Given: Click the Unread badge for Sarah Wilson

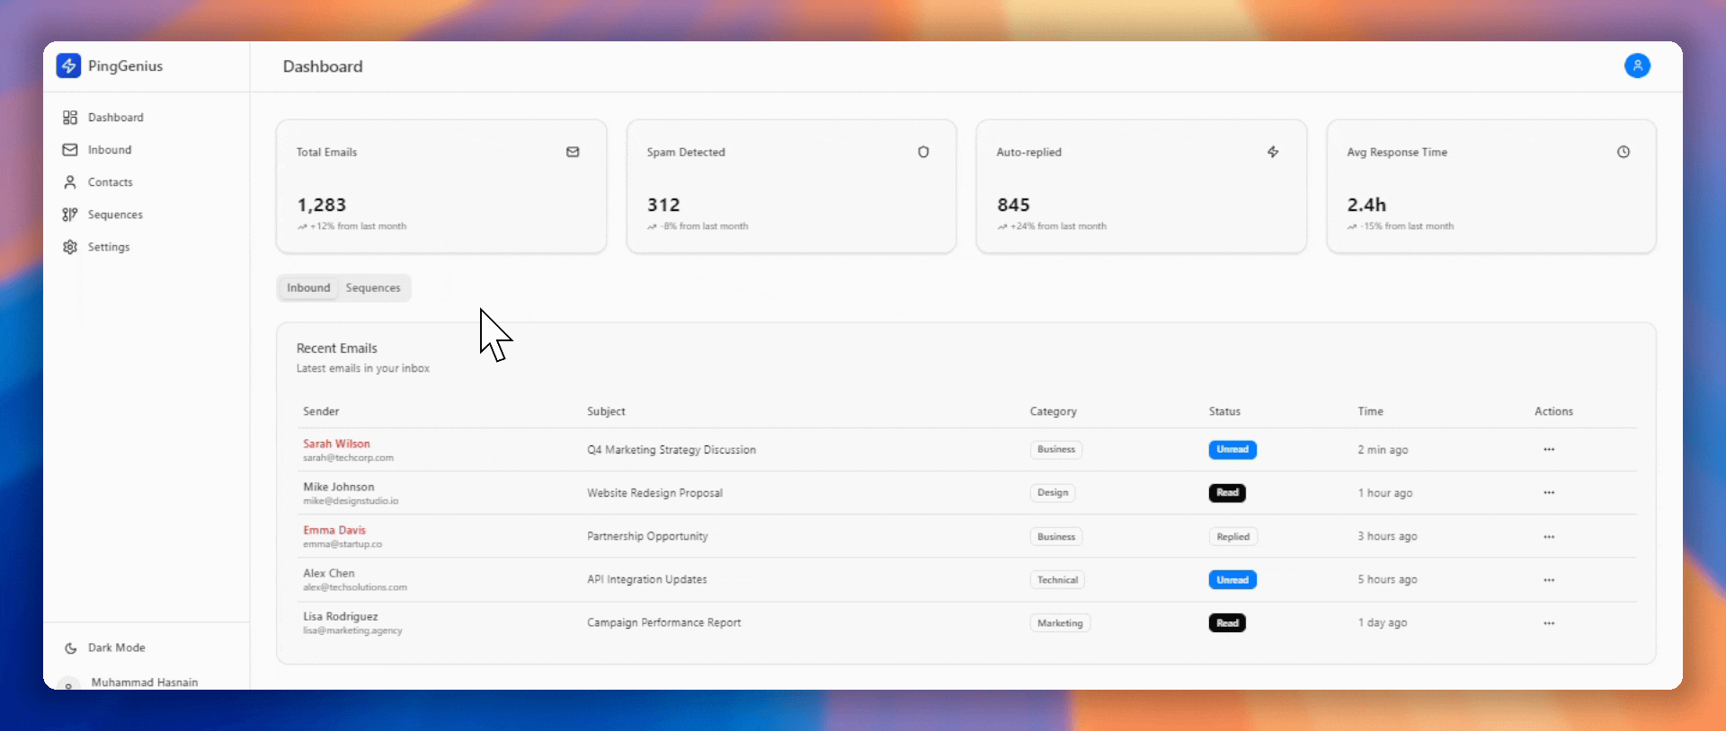Looking at the screenshot, I should (x=1232, y=449).
